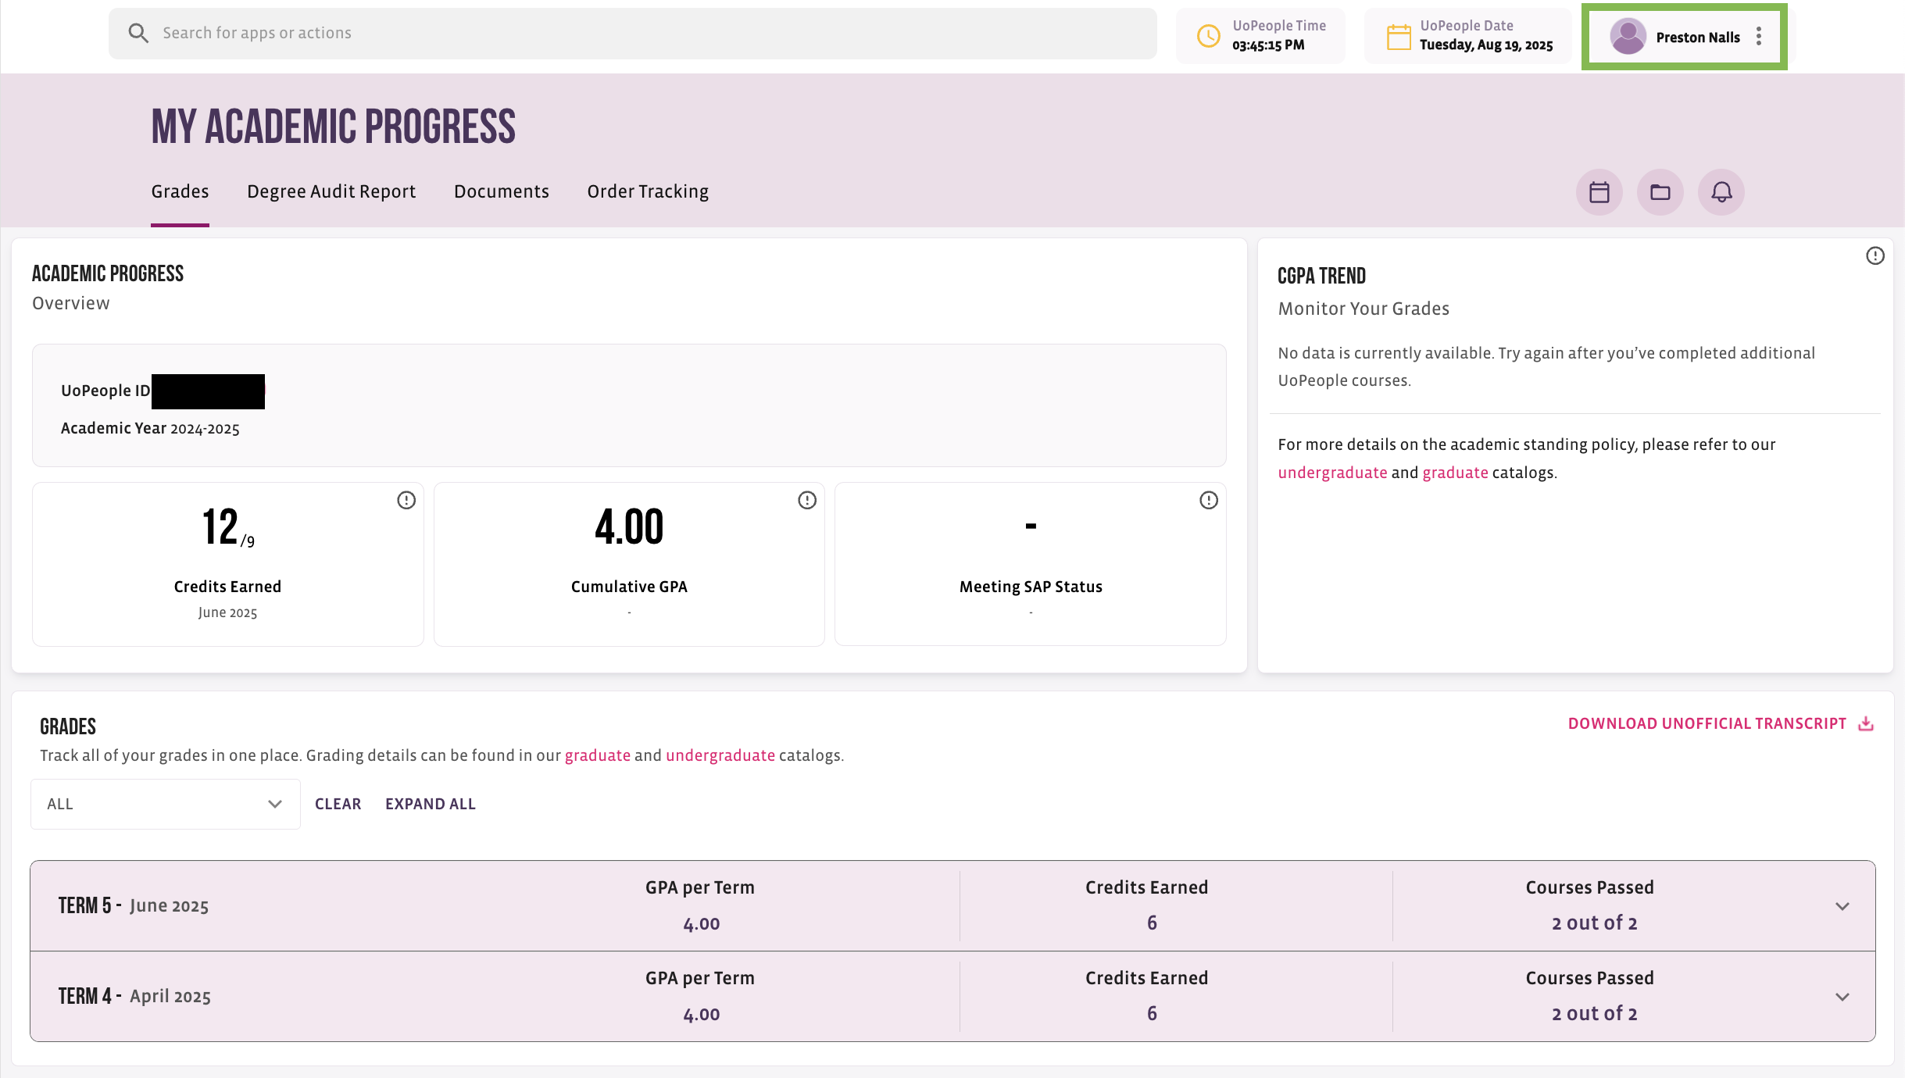1905x1078 pixels.
Task: Click the search for apps or actions field
Action: pyautogui.click(x=633, y=34)
